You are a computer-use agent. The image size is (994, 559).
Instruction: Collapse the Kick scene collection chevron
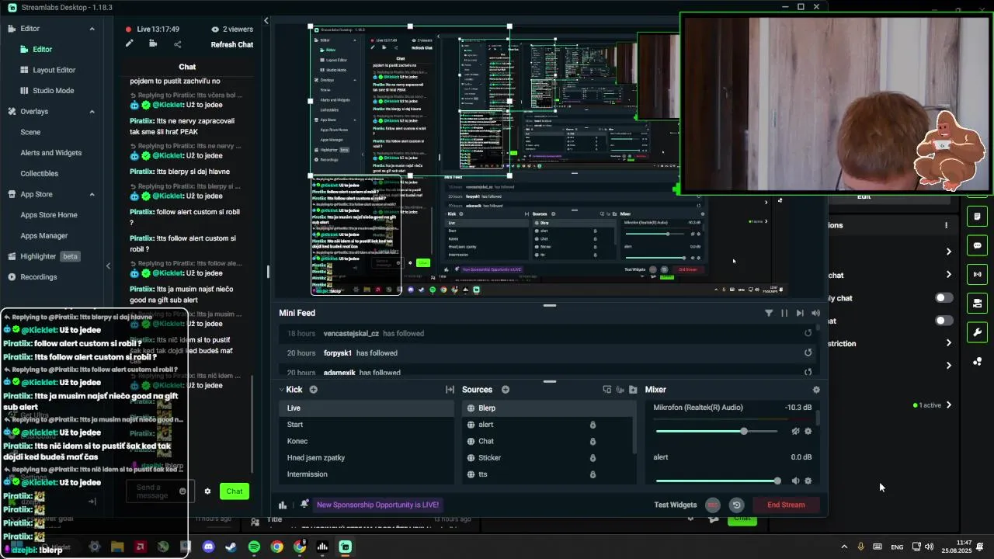click(282, 390)
